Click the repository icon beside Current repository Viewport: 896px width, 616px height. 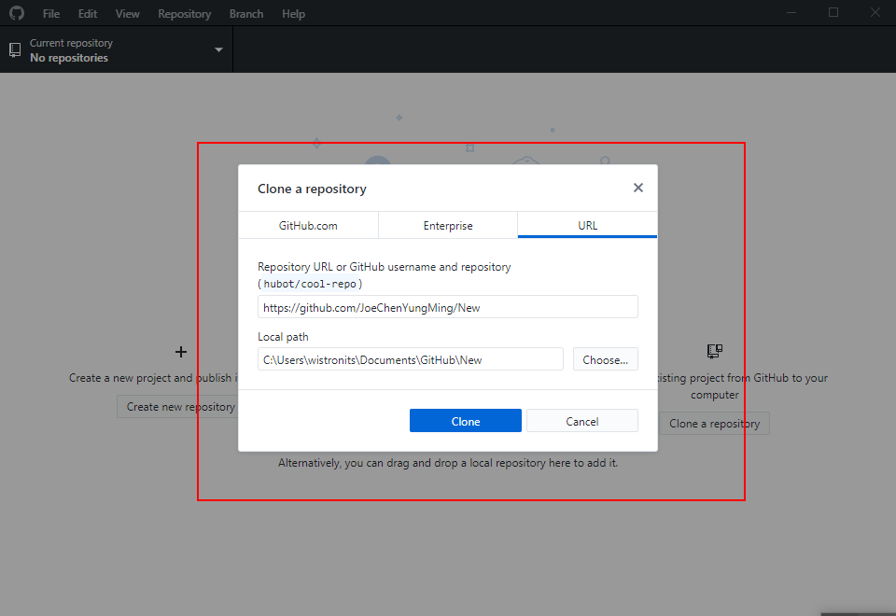(x=16, y=50)
